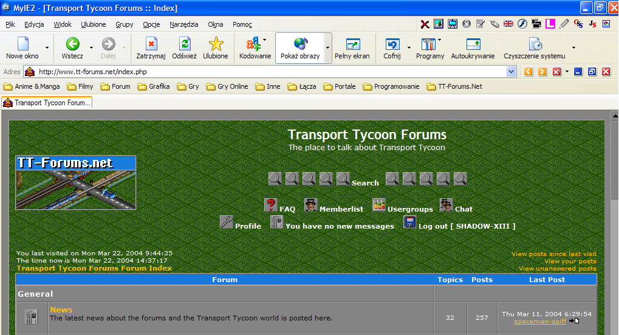Stop loading with Zatrzymaj button
The width and height of the screenshot is (619, 335).
(x=151, y=48)
